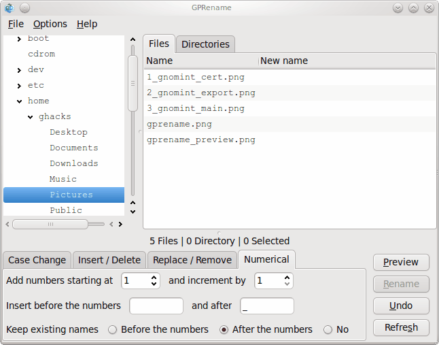Switch to the Directories tab

[x=205, y=44]
